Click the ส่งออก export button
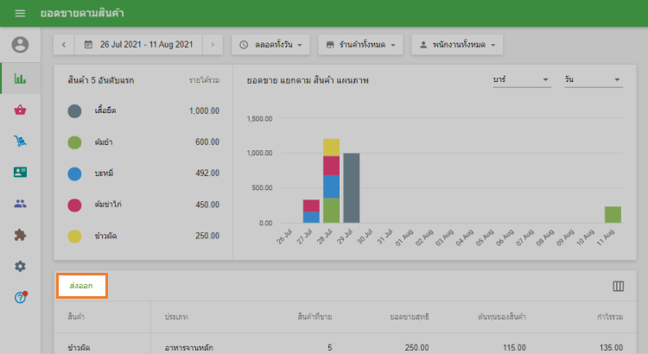 [x=82, y=286]
